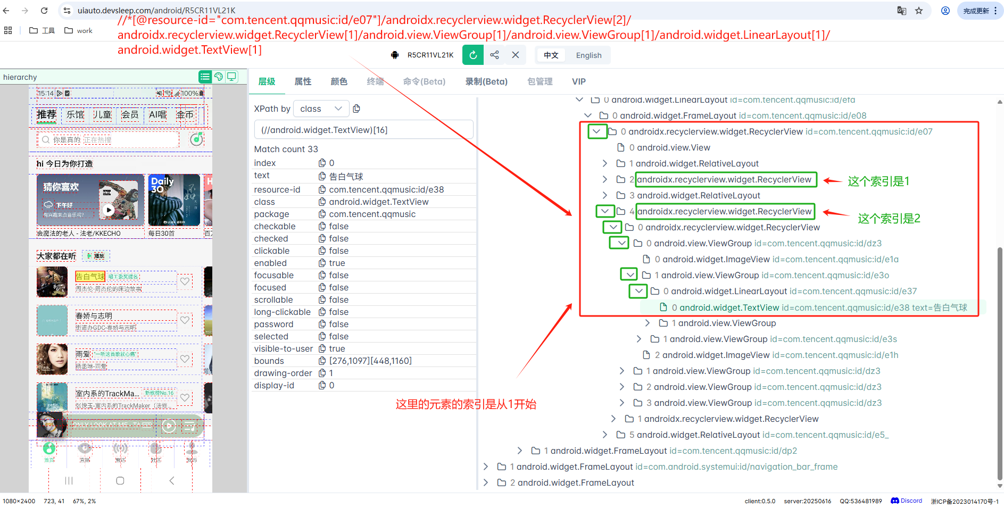The height and width of the screenshot is (508, 1004).
Task: Open the share icon next to refresh
Action: (494, 55)
